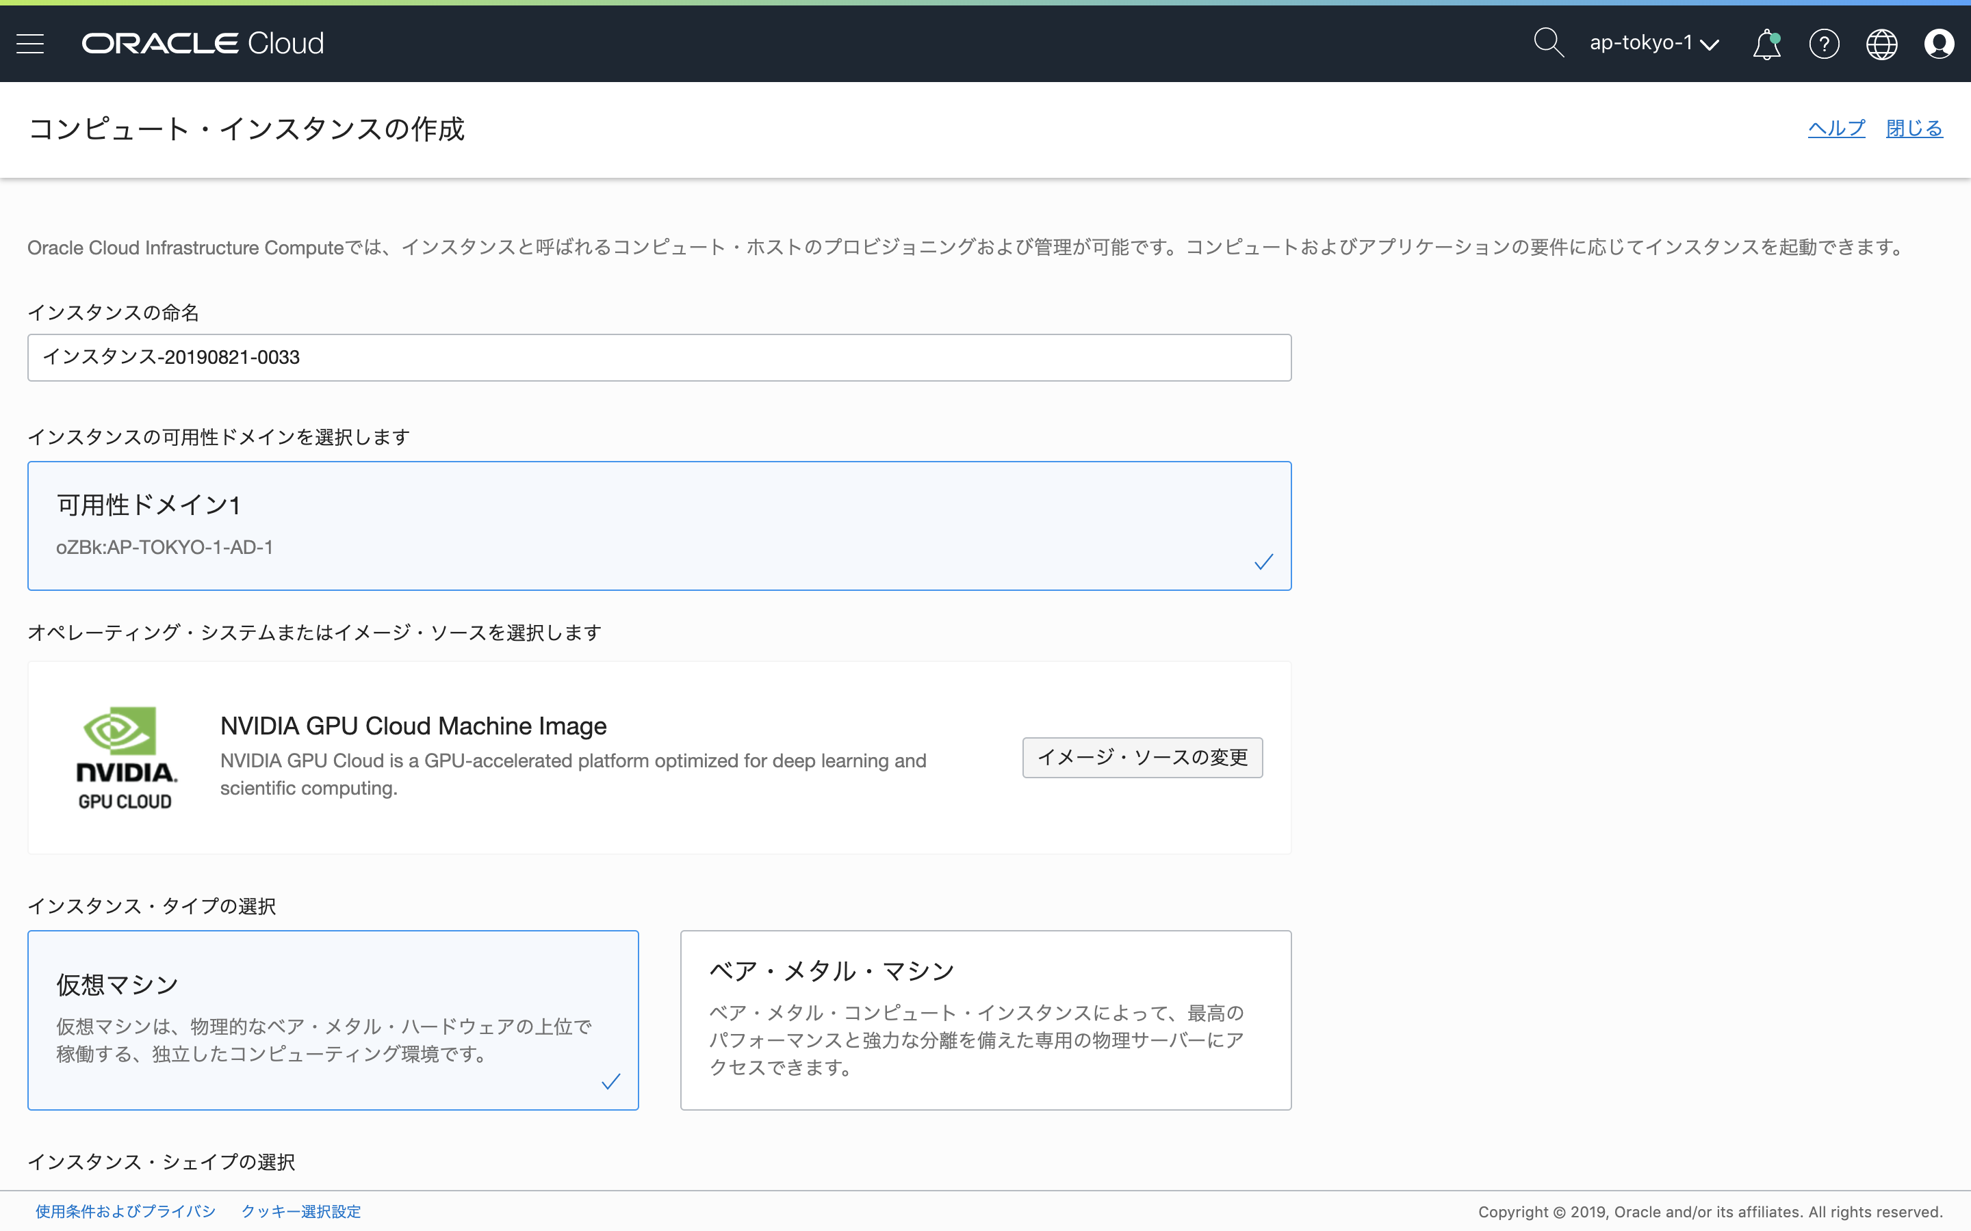The width and height of the screenshot is (1971, 1231).
Task: Change language with the globe icon
Action: [x=1881, y=43]
